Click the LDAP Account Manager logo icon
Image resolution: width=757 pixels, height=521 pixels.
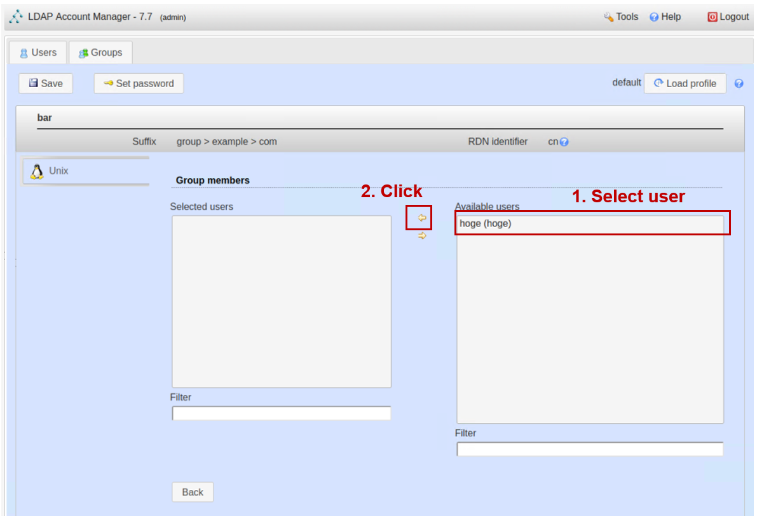coord(17,17)
